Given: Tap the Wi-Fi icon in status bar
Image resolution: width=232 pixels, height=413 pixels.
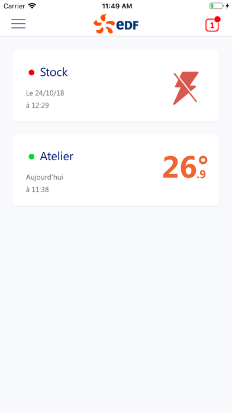Looking at the screenshot, I should click(33, 6).
